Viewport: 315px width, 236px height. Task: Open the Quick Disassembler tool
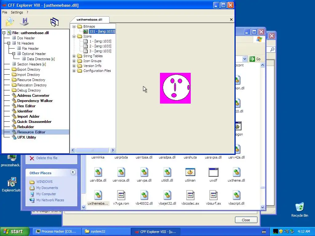point(34,122)
